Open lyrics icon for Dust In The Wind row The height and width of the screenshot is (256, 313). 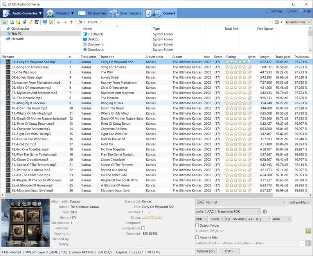coord(250,139)
